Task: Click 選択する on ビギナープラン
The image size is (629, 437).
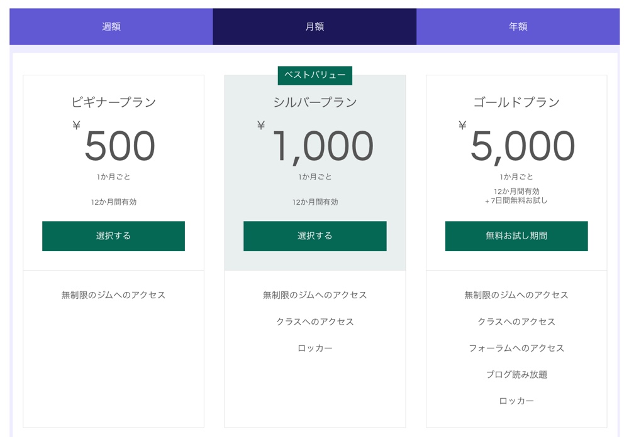Action: [x=113, y=236]
